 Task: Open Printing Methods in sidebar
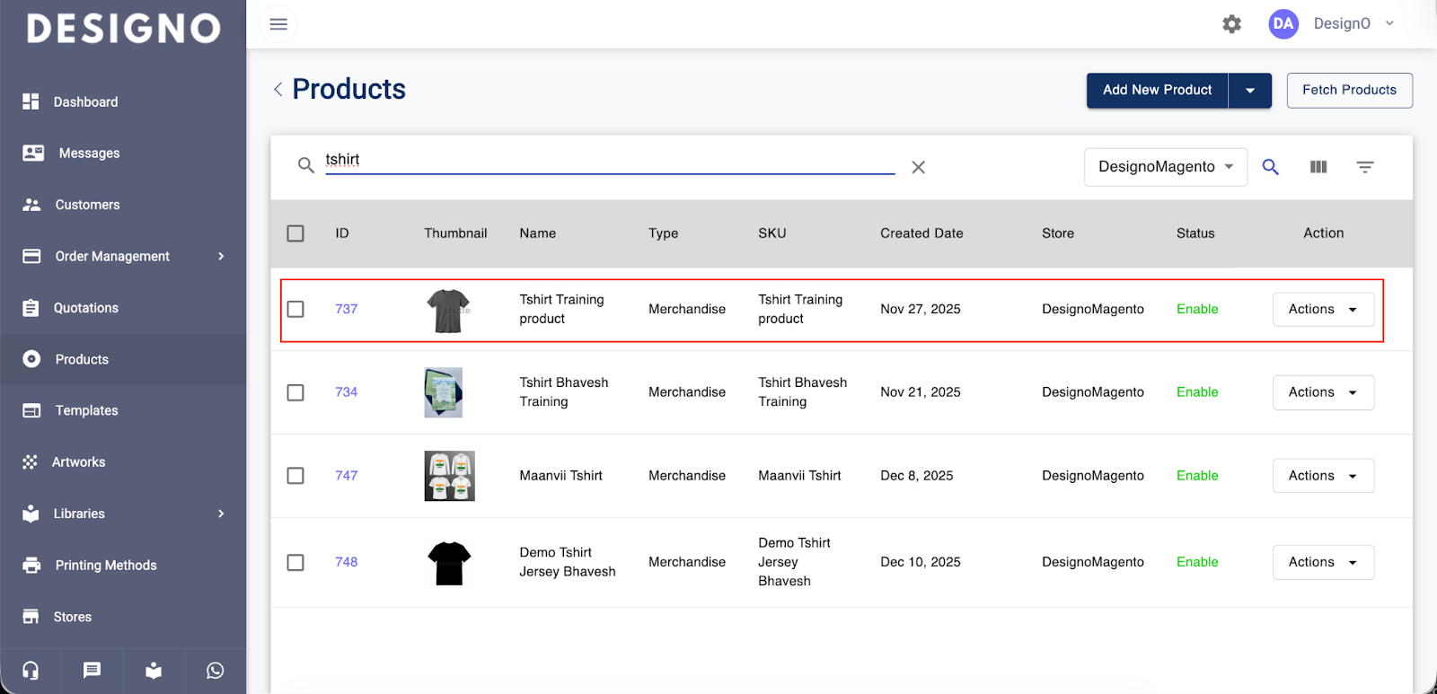(x=105, y=565)
